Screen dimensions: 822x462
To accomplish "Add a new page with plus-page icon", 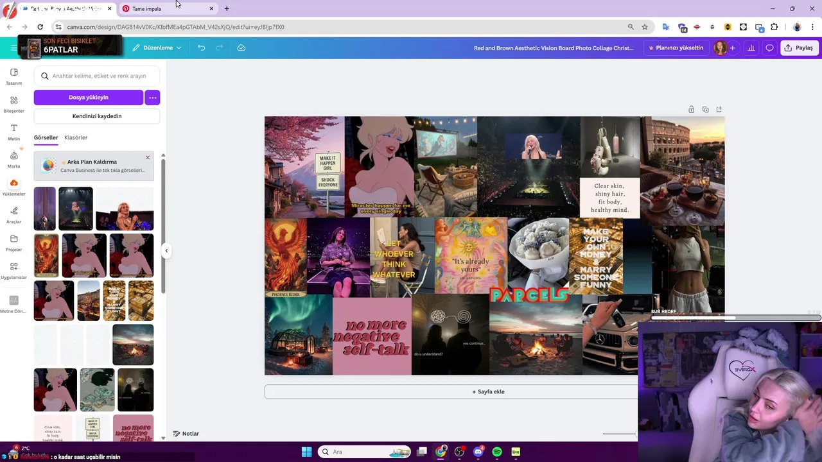I will (x=719, y=109).
